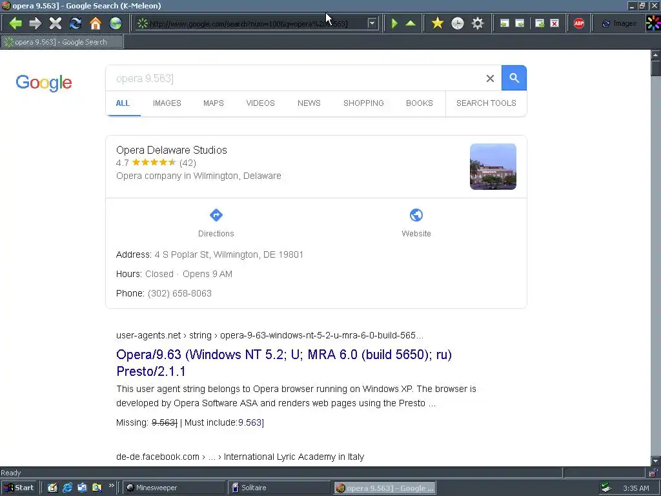
Task: Go forward with the grey right arrow
Action: (x=36, y=23)
